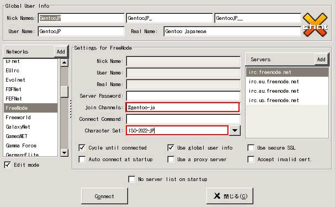The width and height of the screenshot is (335, 207).
Task: Select German-Elite network
Action: coord(30,154)
